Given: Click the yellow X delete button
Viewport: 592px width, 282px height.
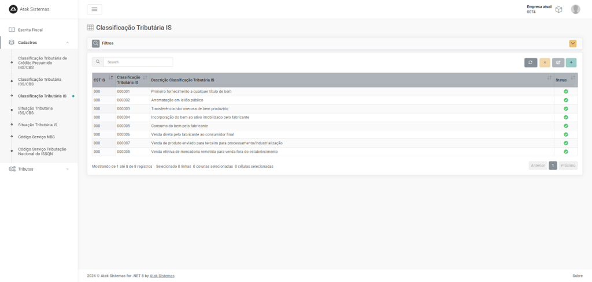Looking at the screenshot, I should [545, 62].
